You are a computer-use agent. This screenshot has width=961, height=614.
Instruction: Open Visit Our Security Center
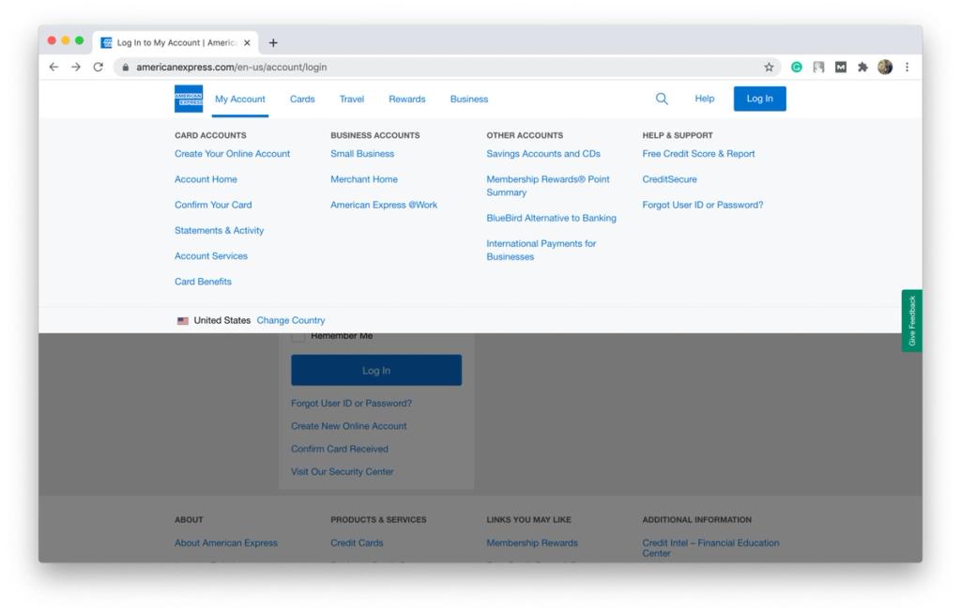point(342,471)
